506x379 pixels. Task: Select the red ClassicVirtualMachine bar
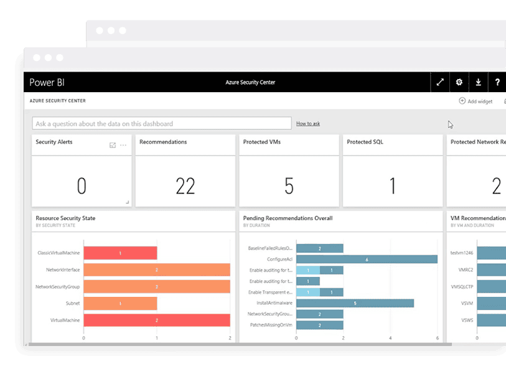pos(120,253)
